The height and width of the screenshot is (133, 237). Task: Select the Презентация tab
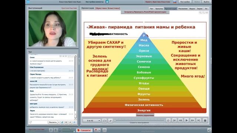(x=171, y=8)
